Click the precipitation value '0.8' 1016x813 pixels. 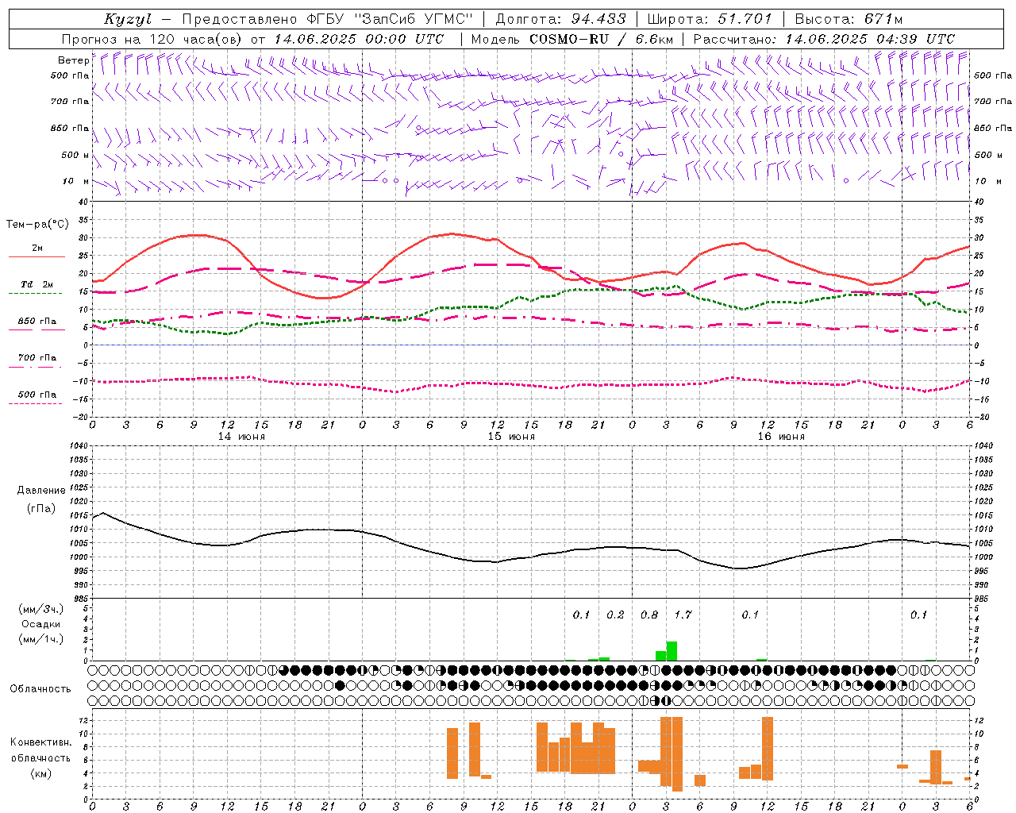[x=648, y=615]
